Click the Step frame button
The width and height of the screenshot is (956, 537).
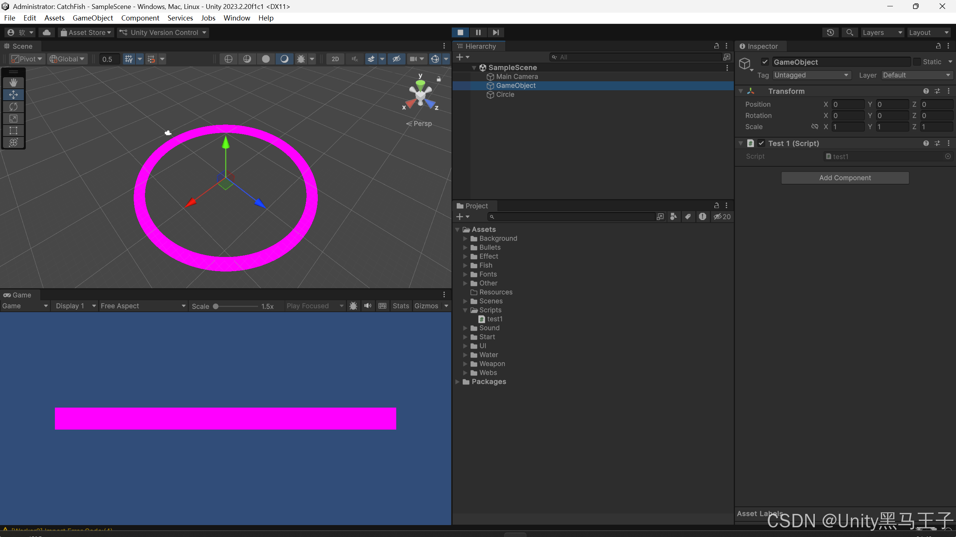click(x=496, y=32)
